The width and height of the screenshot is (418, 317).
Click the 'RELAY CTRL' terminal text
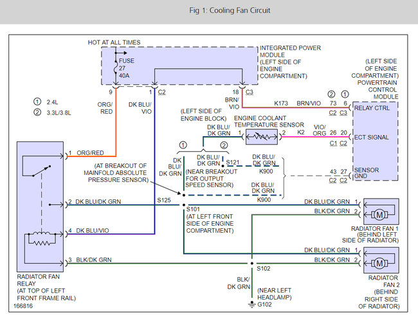point(372,108)
